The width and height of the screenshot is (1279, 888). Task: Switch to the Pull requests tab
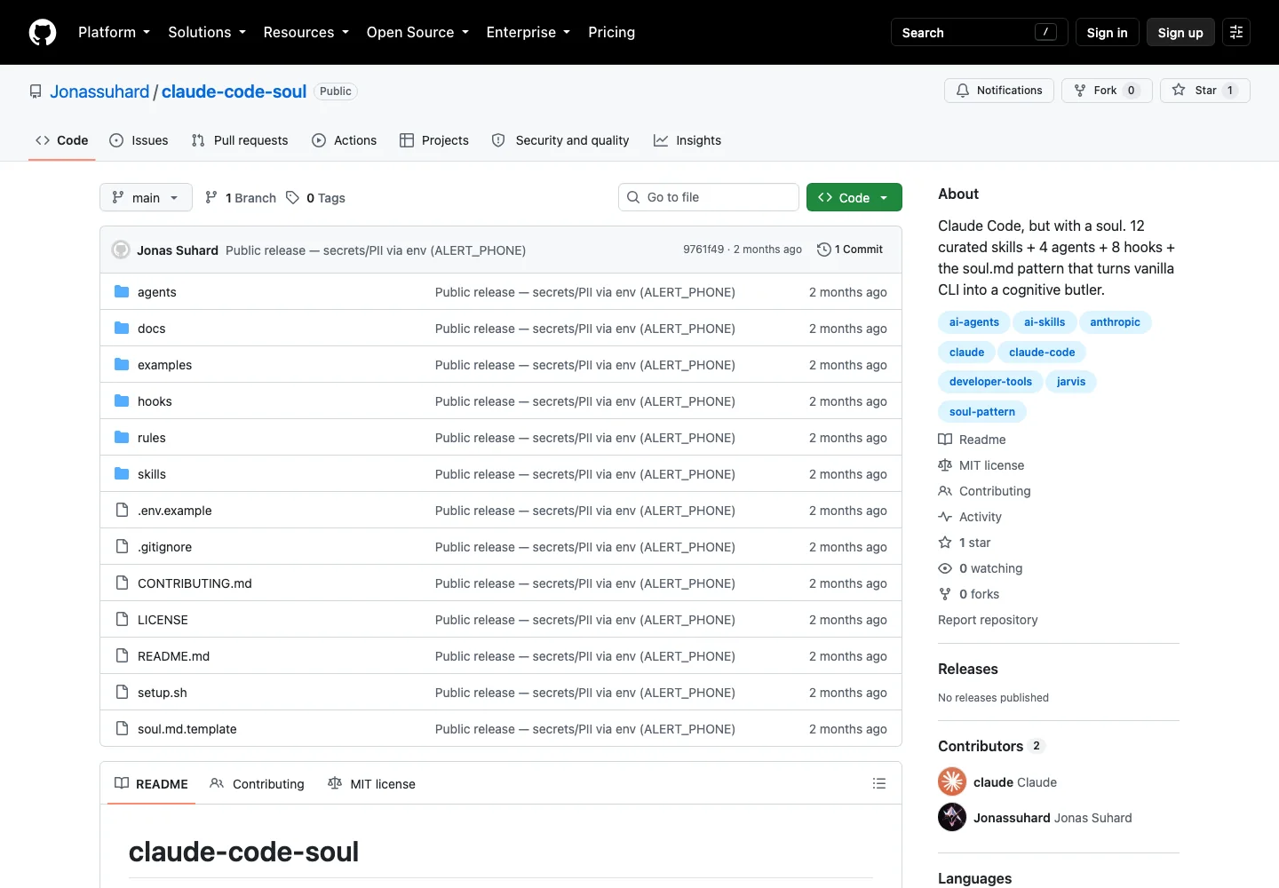pyautogui.click(x=240, y=140)
